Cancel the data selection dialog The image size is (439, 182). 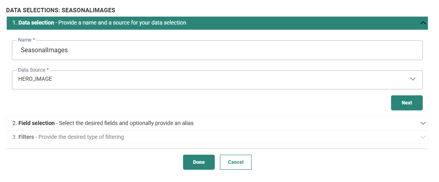click(236, 162)
